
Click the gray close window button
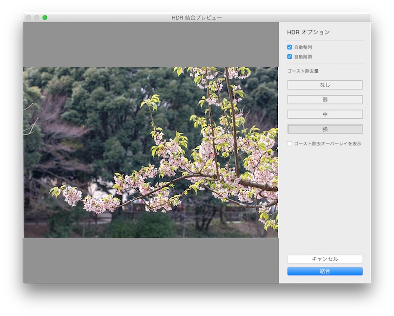[29, 18]
